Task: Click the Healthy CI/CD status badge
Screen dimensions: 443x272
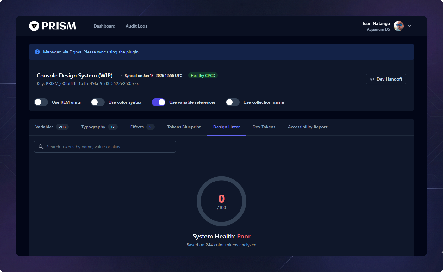Action: click(203, 75)
